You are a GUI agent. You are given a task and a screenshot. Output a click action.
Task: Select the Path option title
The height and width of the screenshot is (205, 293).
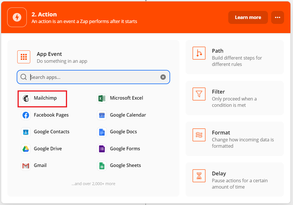218,51
